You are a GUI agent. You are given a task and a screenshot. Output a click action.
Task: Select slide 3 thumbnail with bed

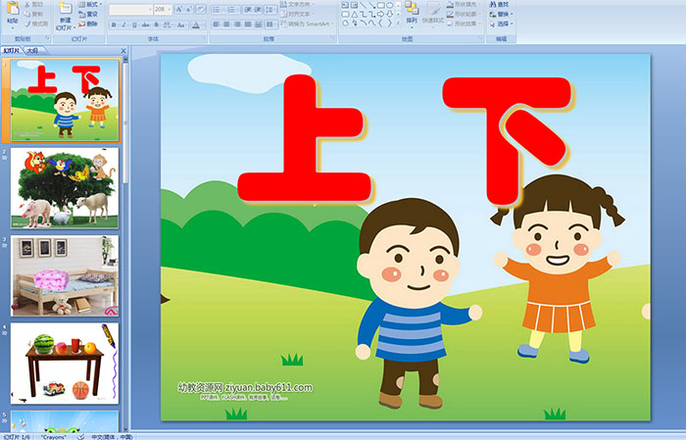pyautogui.click(x=65, y=276)
